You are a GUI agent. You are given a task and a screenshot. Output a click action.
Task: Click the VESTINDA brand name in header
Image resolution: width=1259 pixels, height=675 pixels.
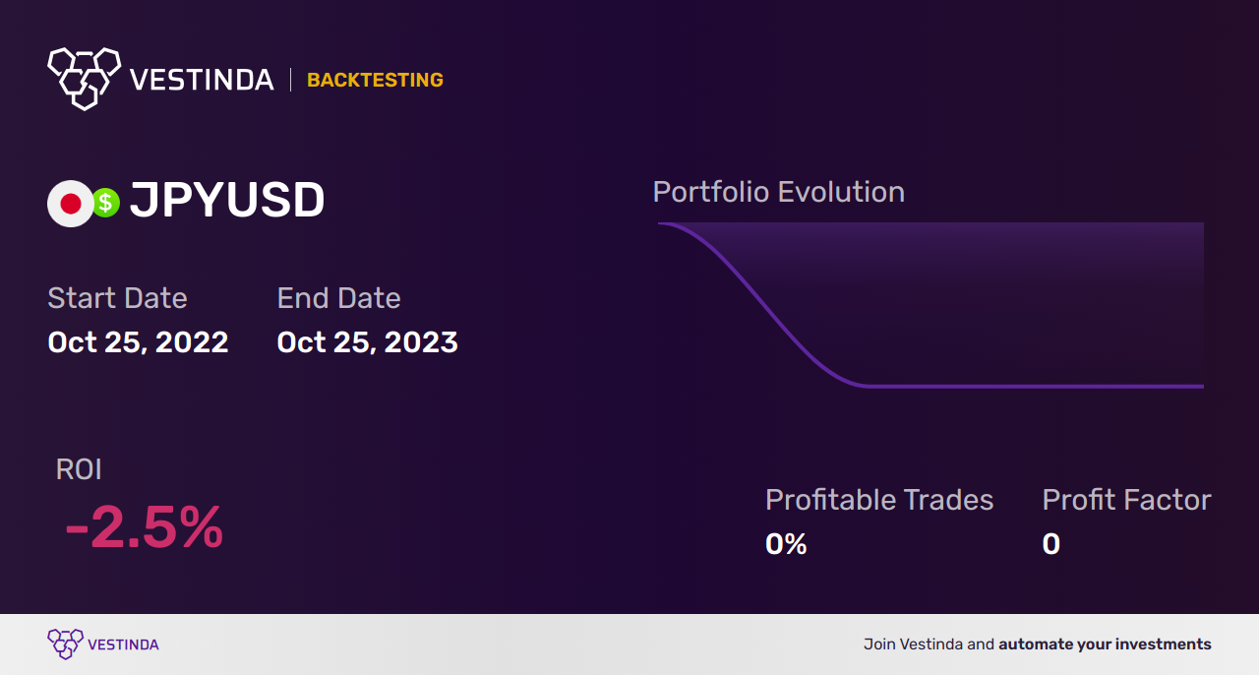[x=202, y=80]
